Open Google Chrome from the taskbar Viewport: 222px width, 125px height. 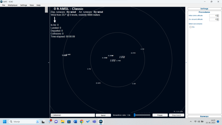pos(82,122)
